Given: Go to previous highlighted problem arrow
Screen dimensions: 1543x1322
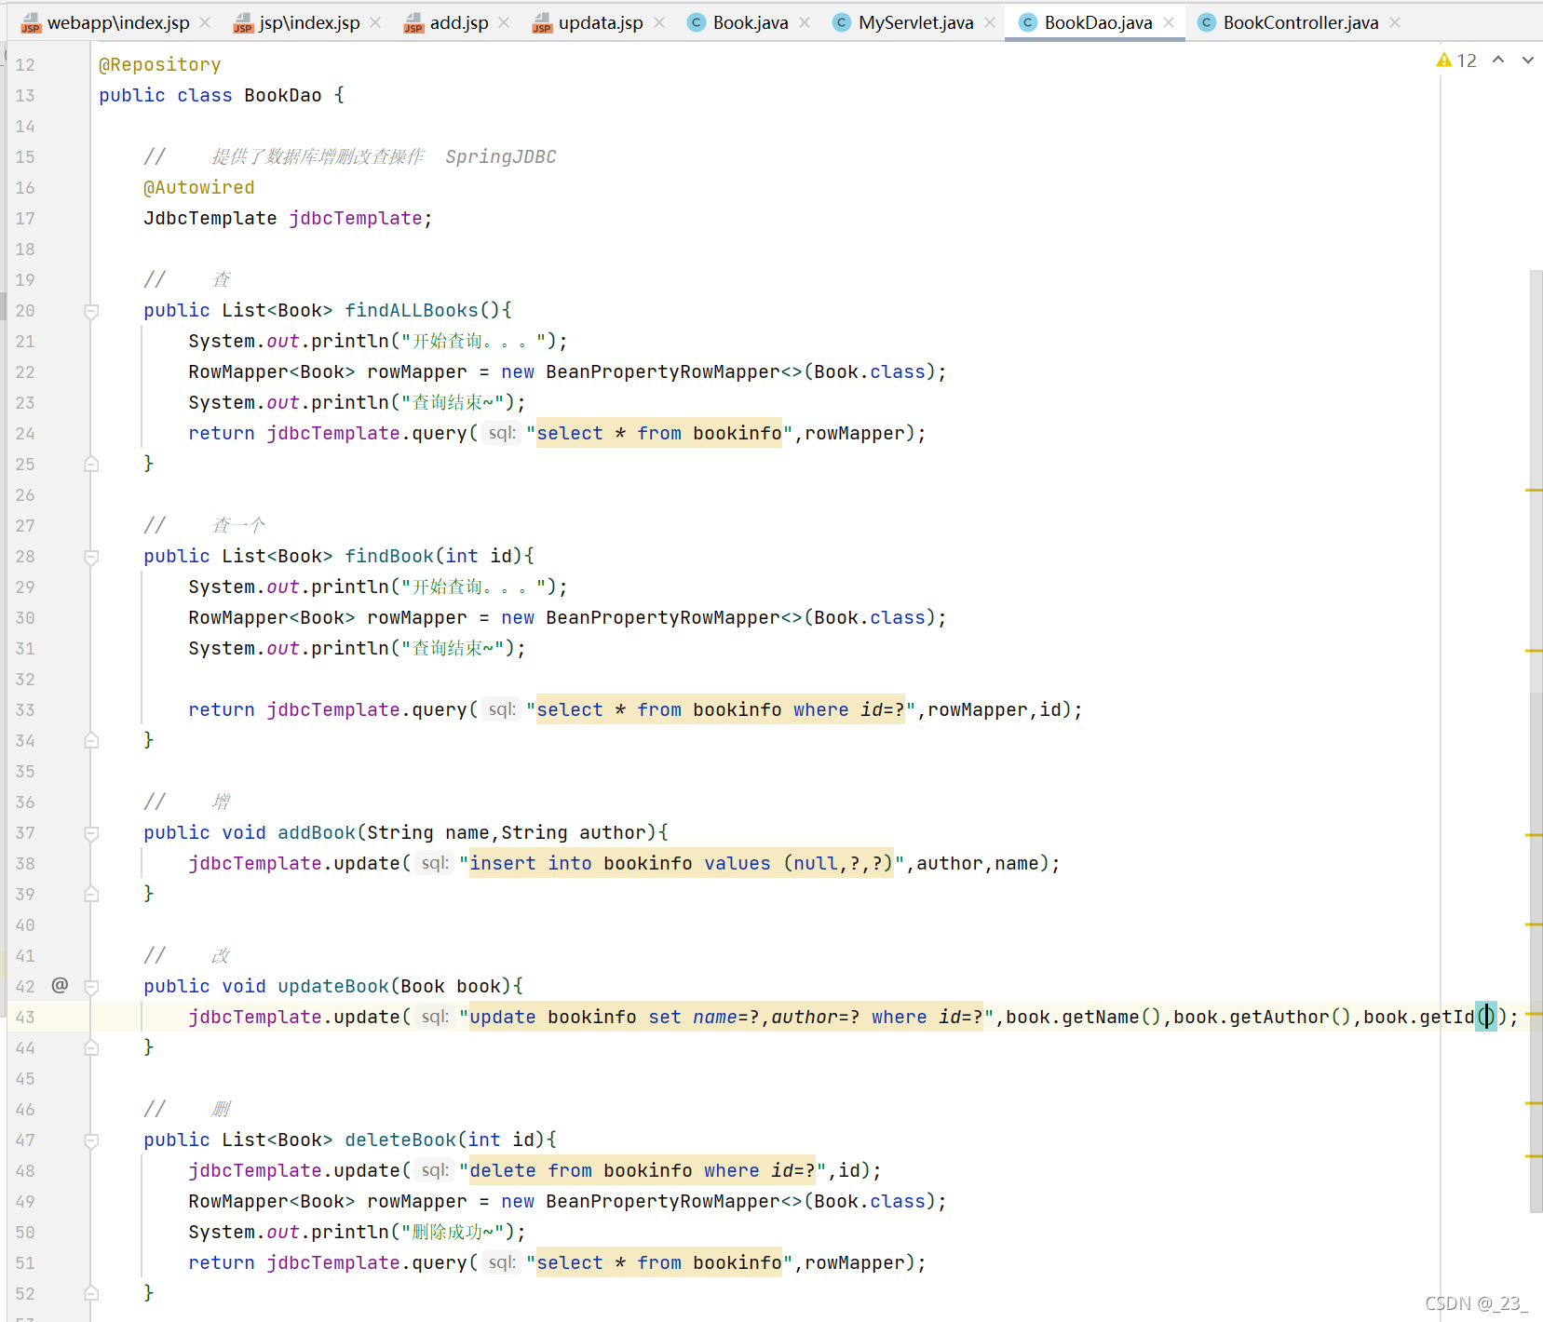Looking at the screenshot, I should [1498, 60].
